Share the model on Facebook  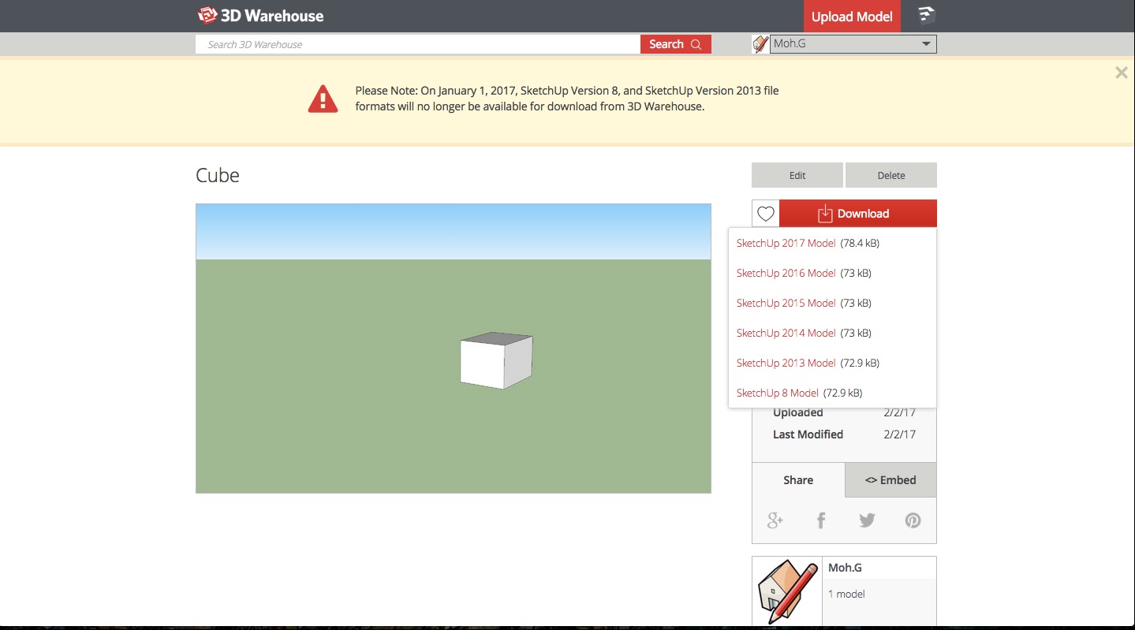point(820,520)
